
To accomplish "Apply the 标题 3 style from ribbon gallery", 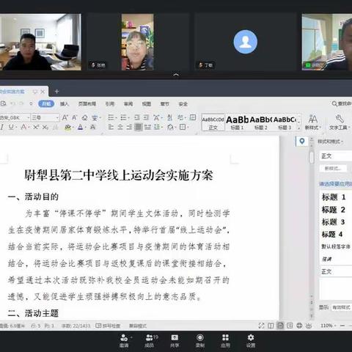I will coord(285,122).
